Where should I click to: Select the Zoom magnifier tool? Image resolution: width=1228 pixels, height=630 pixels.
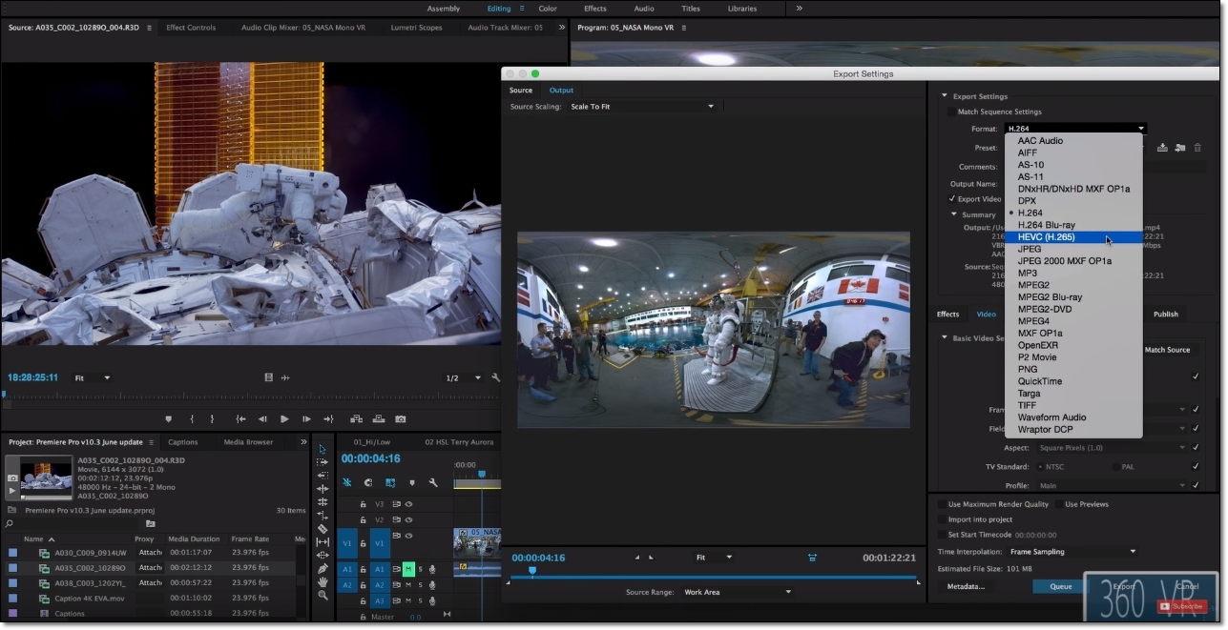pos(323,596)
